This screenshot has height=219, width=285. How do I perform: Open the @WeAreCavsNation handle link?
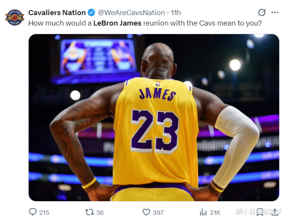coord(131,13)
